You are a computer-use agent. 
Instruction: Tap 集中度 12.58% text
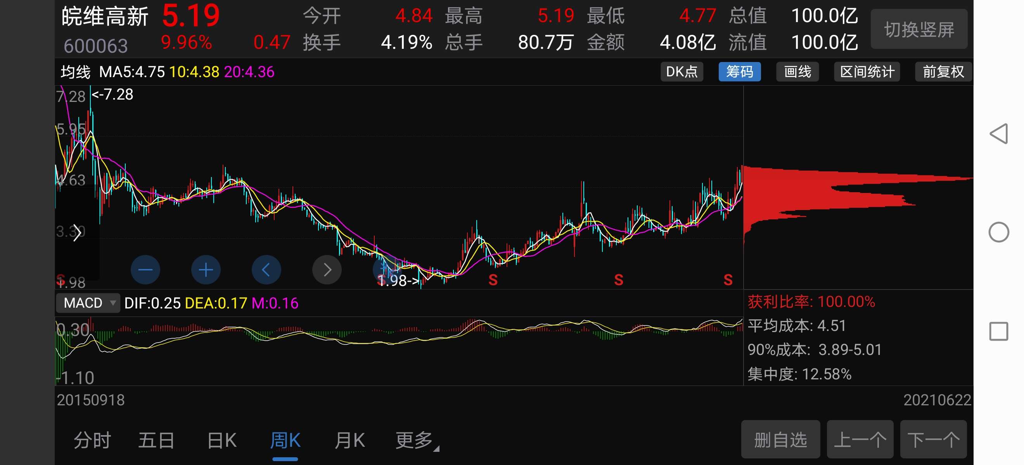click(799, 374)
